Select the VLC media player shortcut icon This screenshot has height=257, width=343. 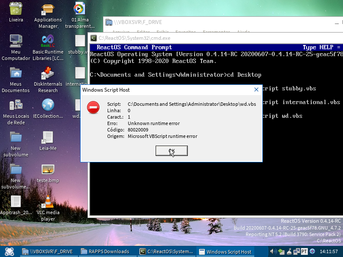(x=48, y=201)
